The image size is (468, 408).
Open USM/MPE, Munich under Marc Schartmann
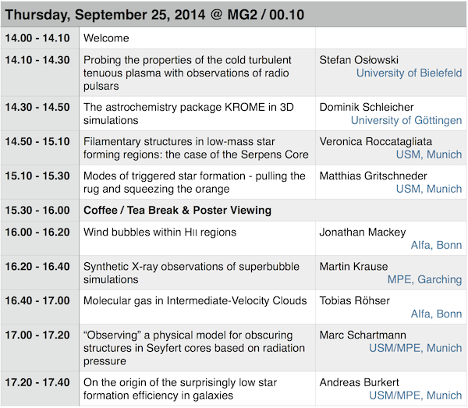click(416, 348)
